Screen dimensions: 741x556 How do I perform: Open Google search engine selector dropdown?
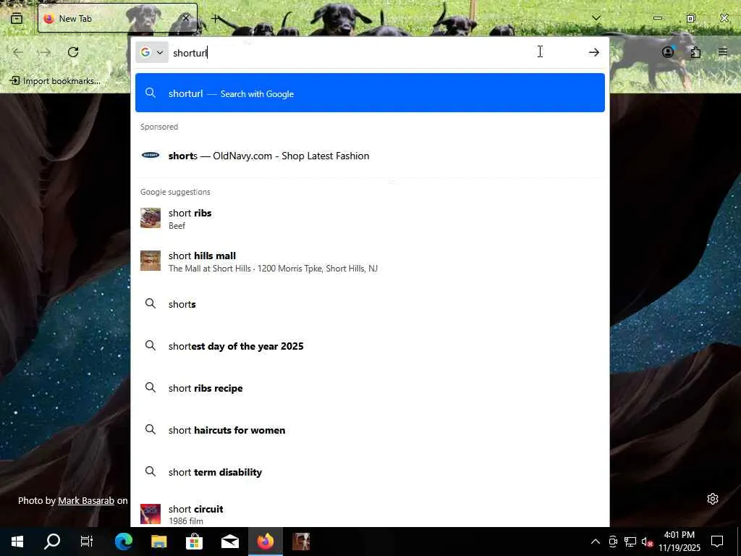(x=152, y=52)
